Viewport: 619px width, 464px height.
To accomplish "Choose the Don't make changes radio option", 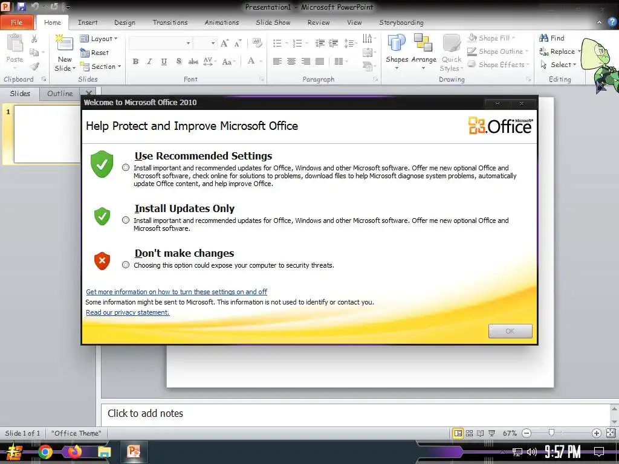I will tap(126, 265).
